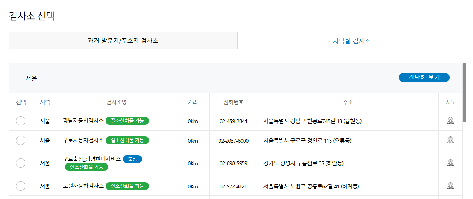Click the 전화번호 column header
473x199 pixels.
coord(233,102)
